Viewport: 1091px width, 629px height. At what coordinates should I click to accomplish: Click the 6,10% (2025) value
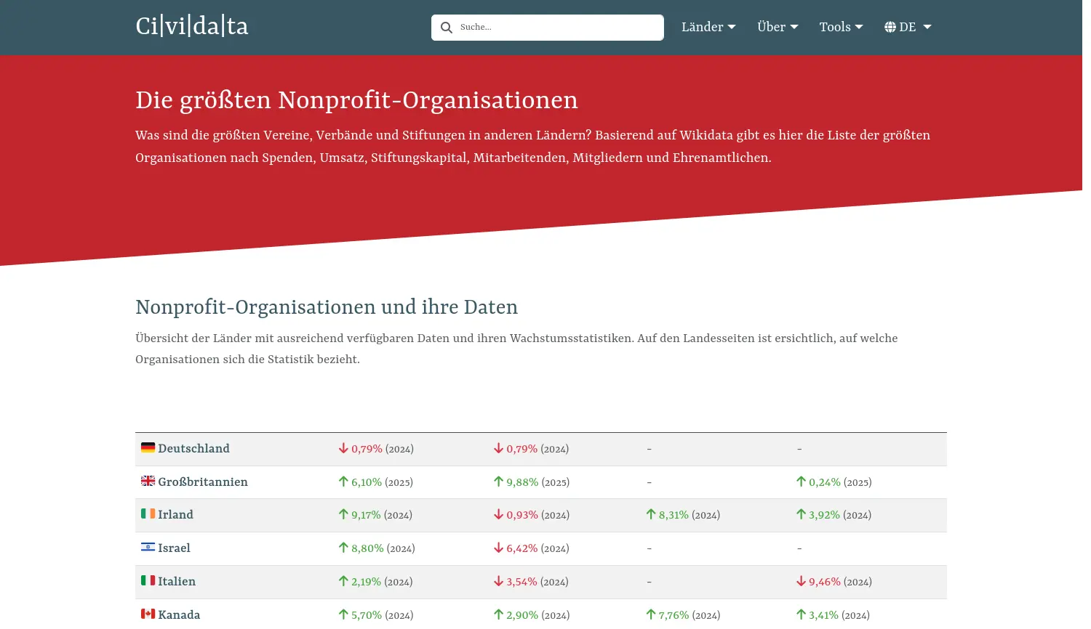(x=382, y=482)
